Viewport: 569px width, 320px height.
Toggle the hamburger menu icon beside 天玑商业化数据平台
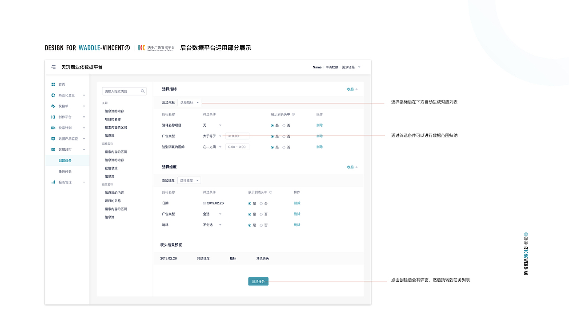tap(53, 67)
